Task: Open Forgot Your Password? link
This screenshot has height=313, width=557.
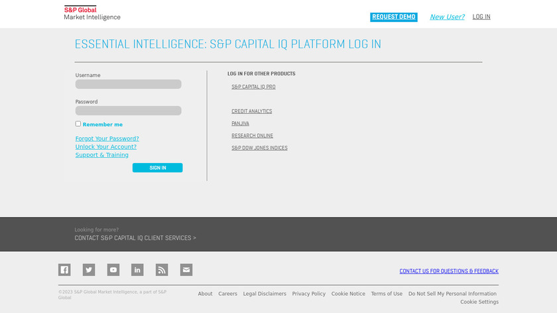Action: click(x=107, y=139)
